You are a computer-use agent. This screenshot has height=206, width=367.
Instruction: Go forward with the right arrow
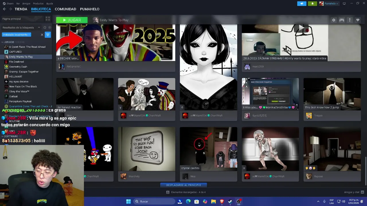(10, 9)
